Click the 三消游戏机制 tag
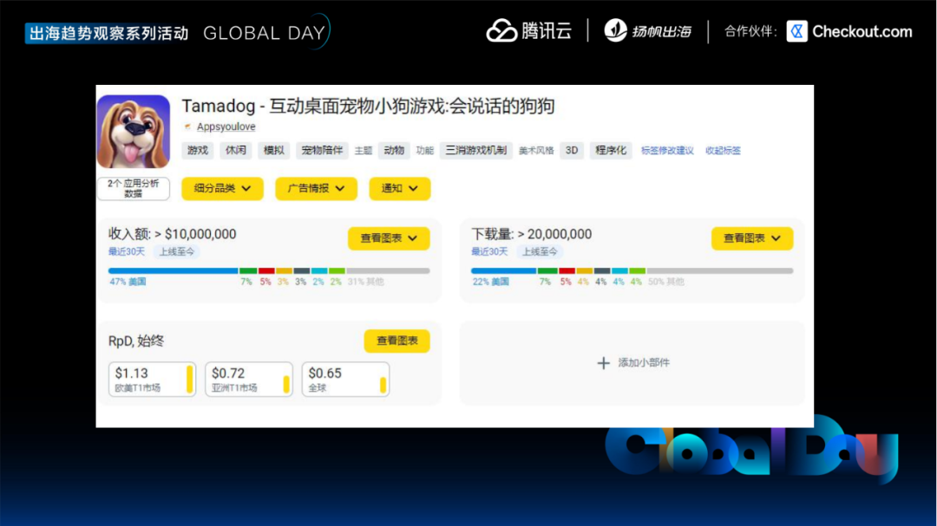This screenshot has height=526, width=937. (x=475, y=151)
